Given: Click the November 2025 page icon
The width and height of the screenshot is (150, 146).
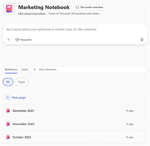Looking at the screenshot, I should pyautogui.click(x=8, y=124).
